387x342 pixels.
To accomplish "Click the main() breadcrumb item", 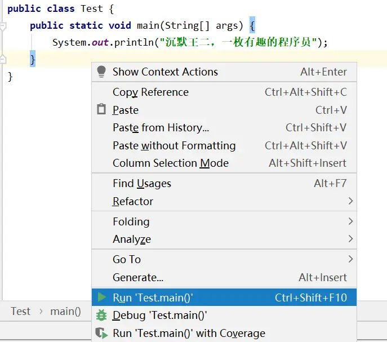I will 65,311.
